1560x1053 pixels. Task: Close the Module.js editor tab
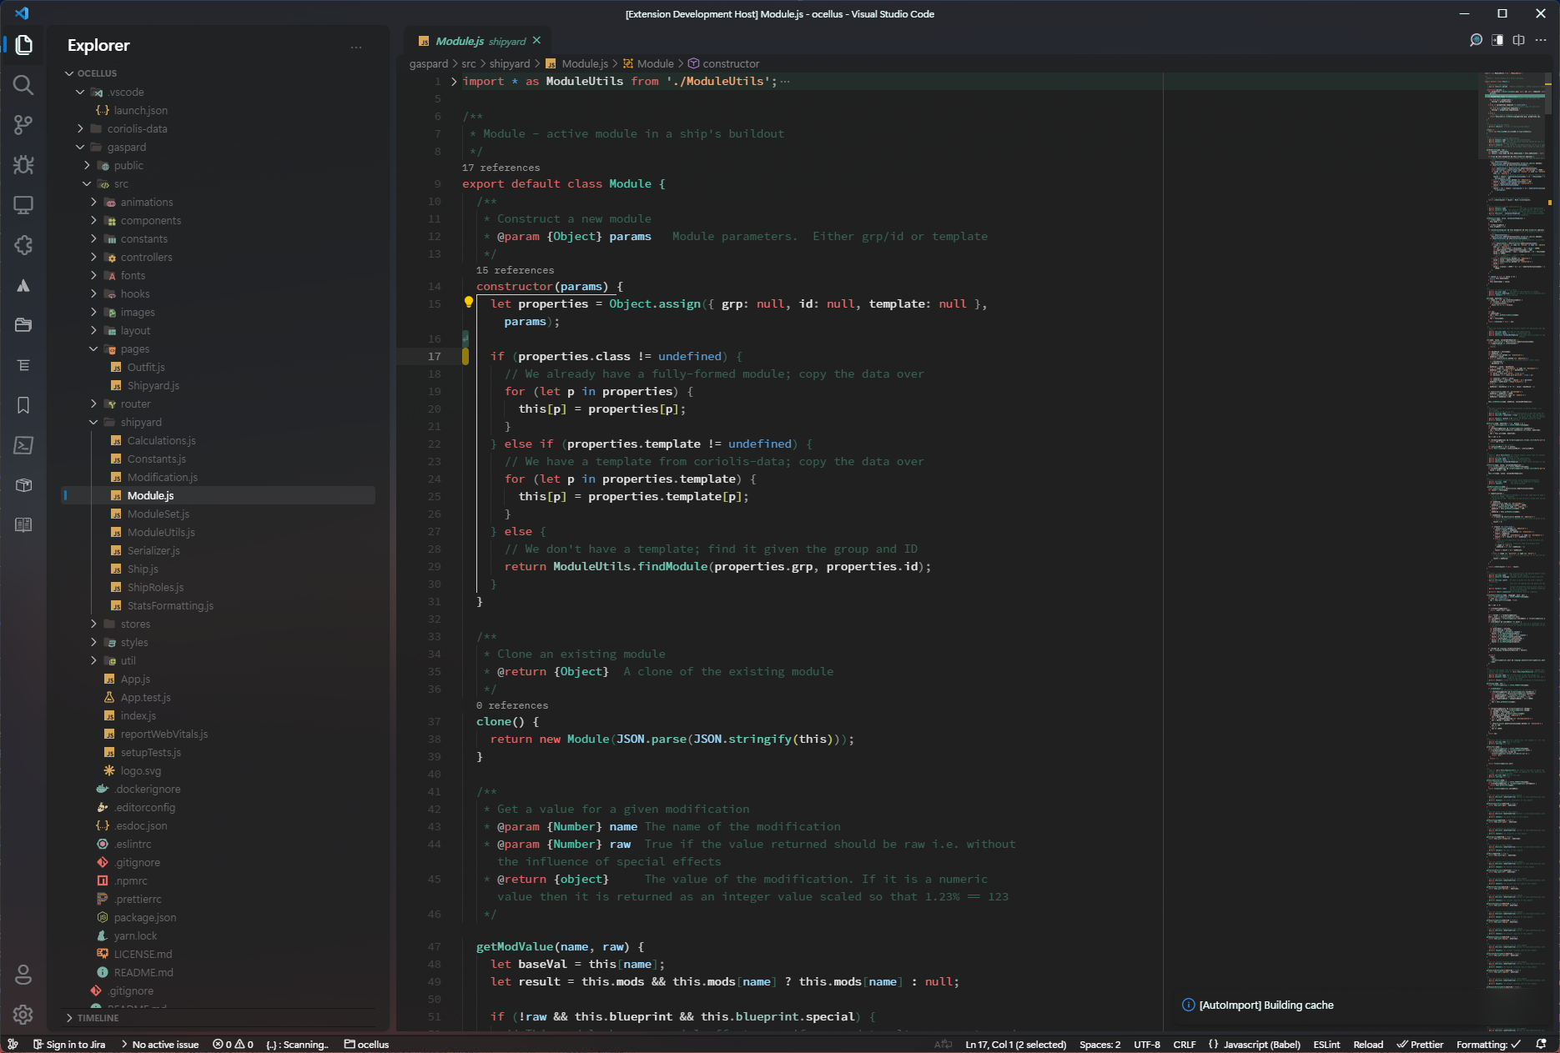tap(536, 40)
